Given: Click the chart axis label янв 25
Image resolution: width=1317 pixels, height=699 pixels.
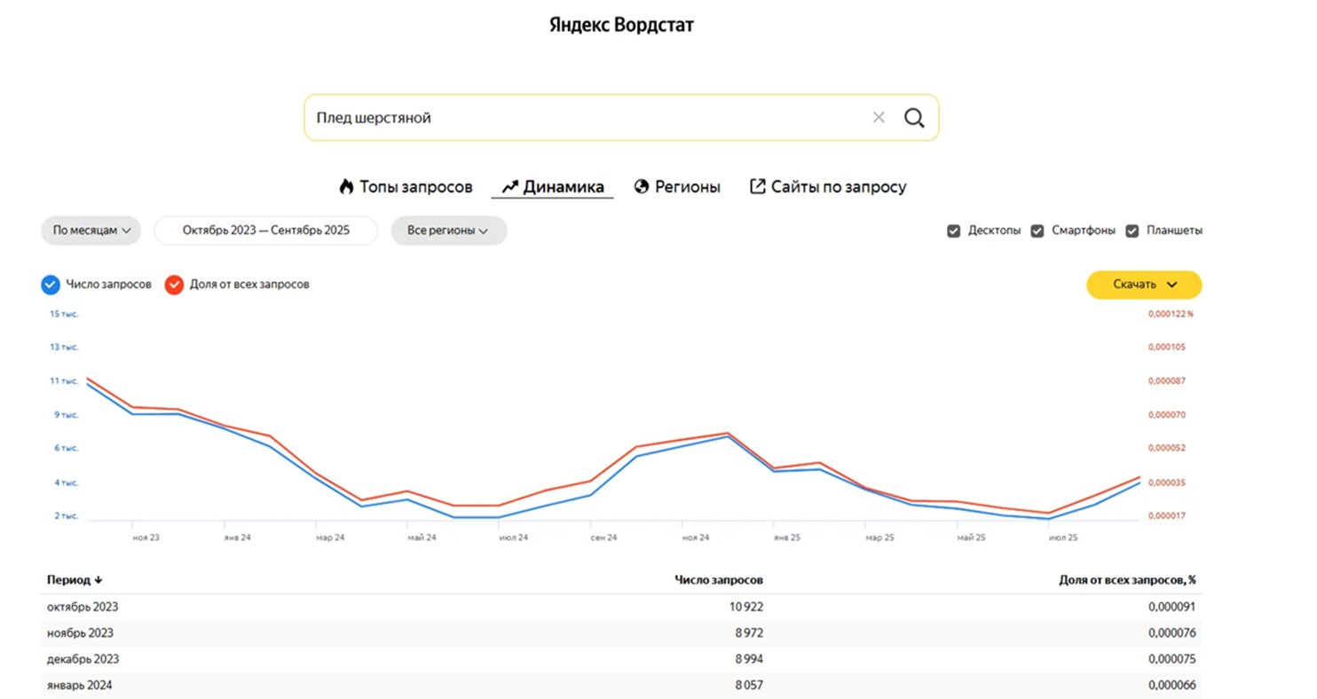Looking at the screenshot, I should (x=787, y=538).
